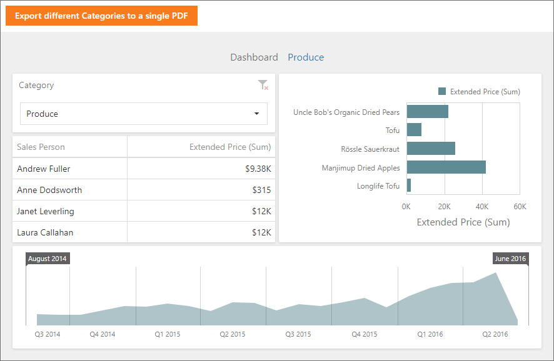Click the Q2 2015 label on range filter

(x=233, y=334)
